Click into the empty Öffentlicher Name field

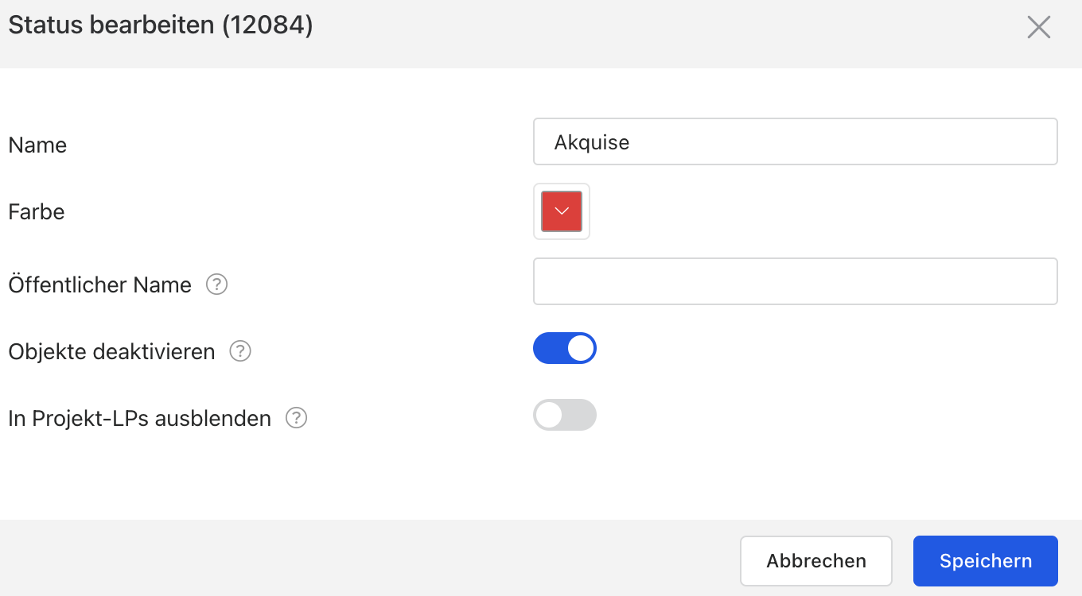(x=796, y=281)
